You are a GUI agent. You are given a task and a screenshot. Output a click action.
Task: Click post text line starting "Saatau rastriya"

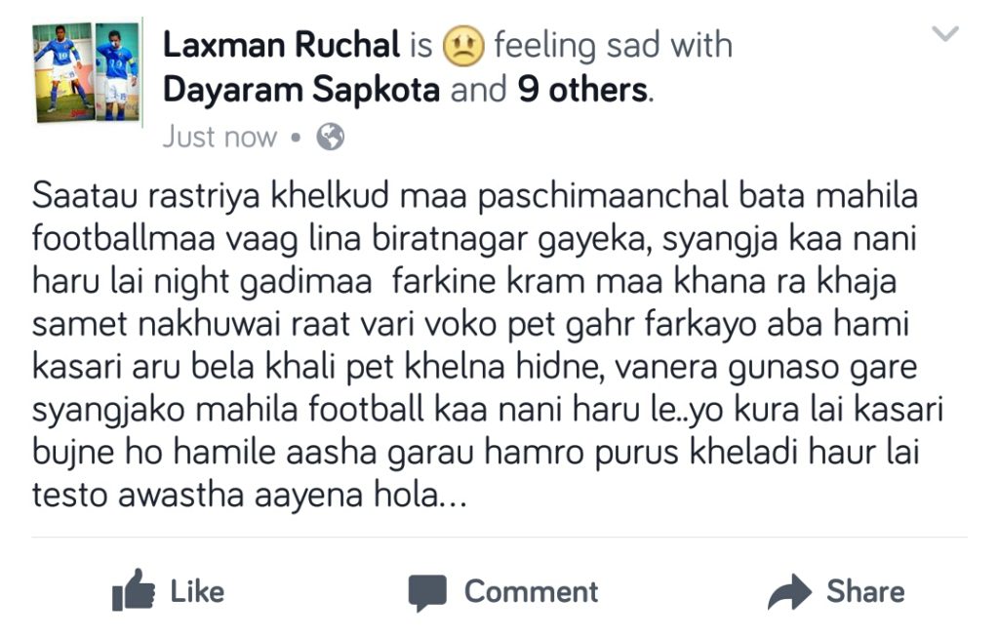pos(474,196)
